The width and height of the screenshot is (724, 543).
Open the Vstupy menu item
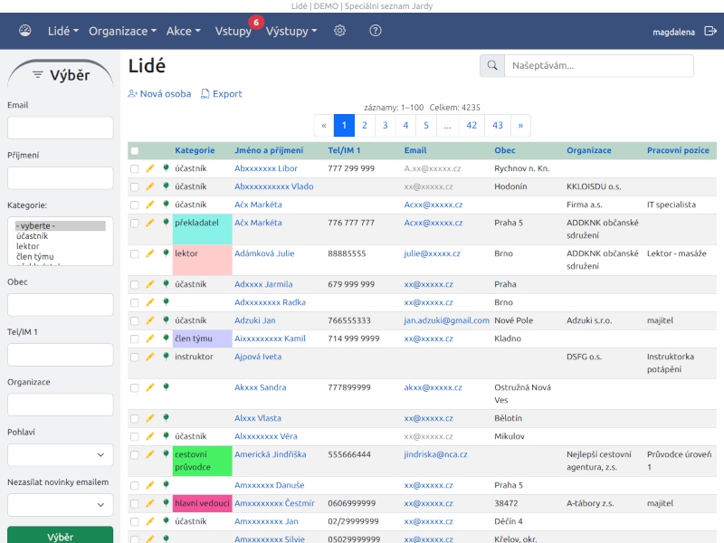click(233, 31)
